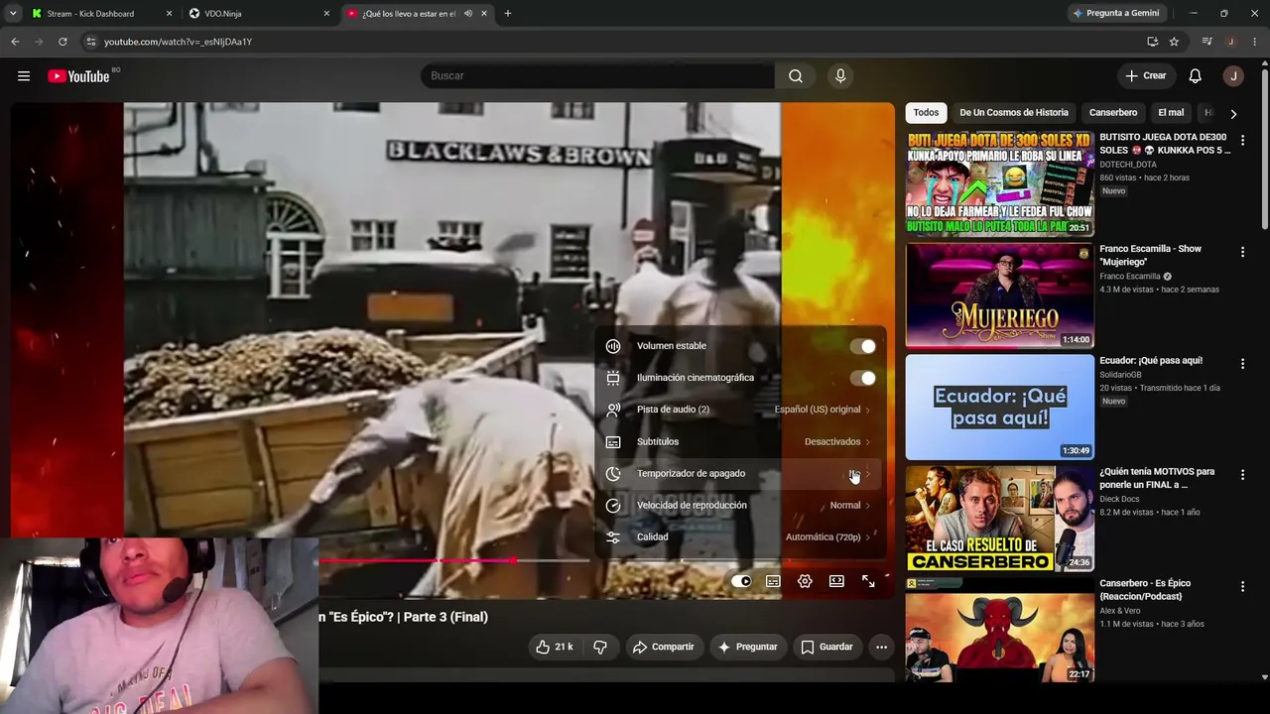Mute the YouTube tab's audio icon
The height and width of the screenshot is (714, 1270).
(467, 14)
